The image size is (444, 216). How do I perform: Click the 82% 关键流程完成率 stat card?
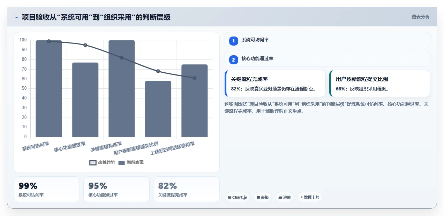(x=186, y=189)
